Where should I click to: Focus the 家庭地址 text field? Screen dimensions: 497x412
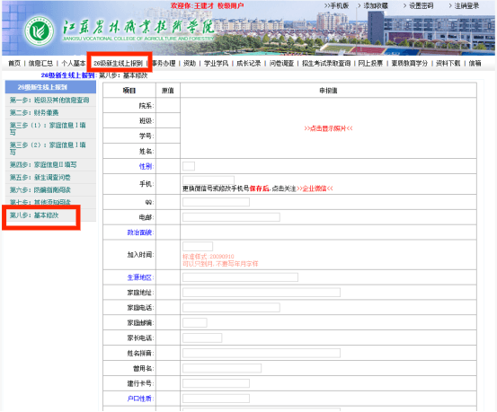point(262,293)
